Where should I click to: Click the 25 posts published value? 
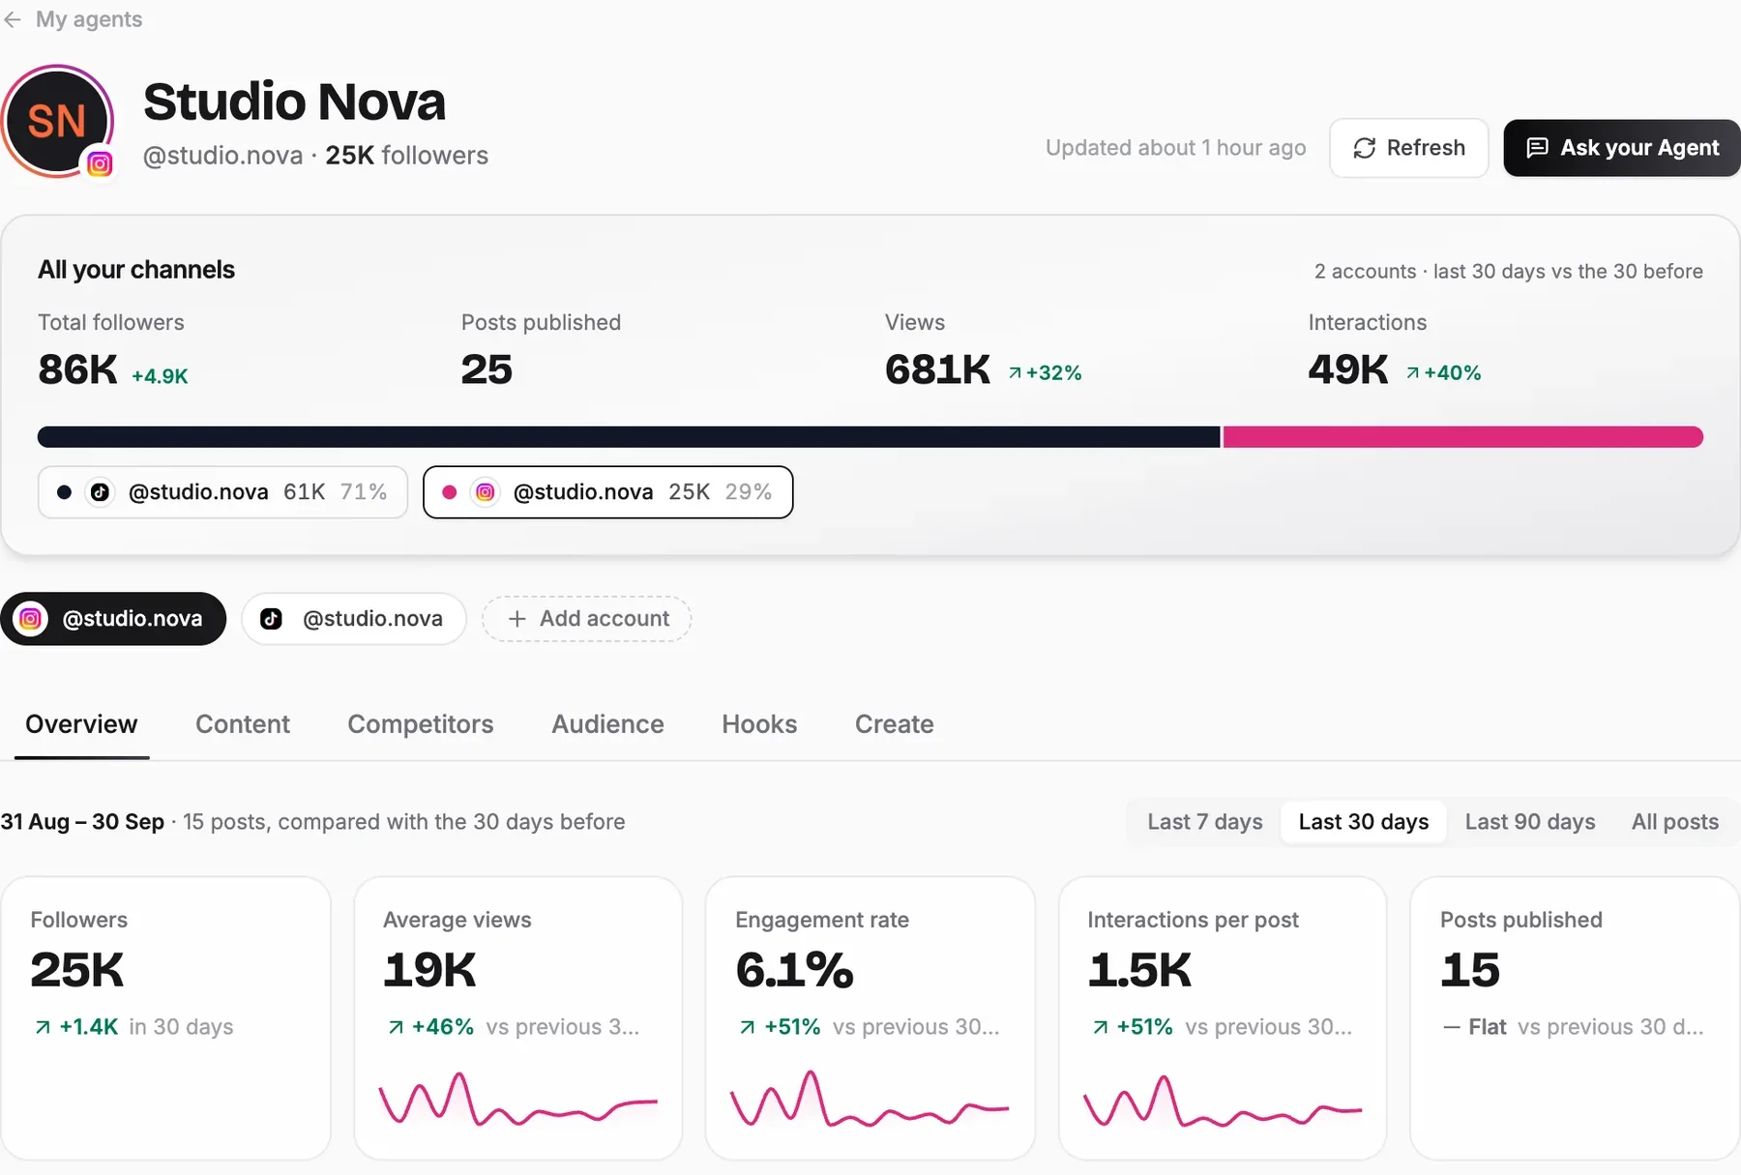point(487,369)
